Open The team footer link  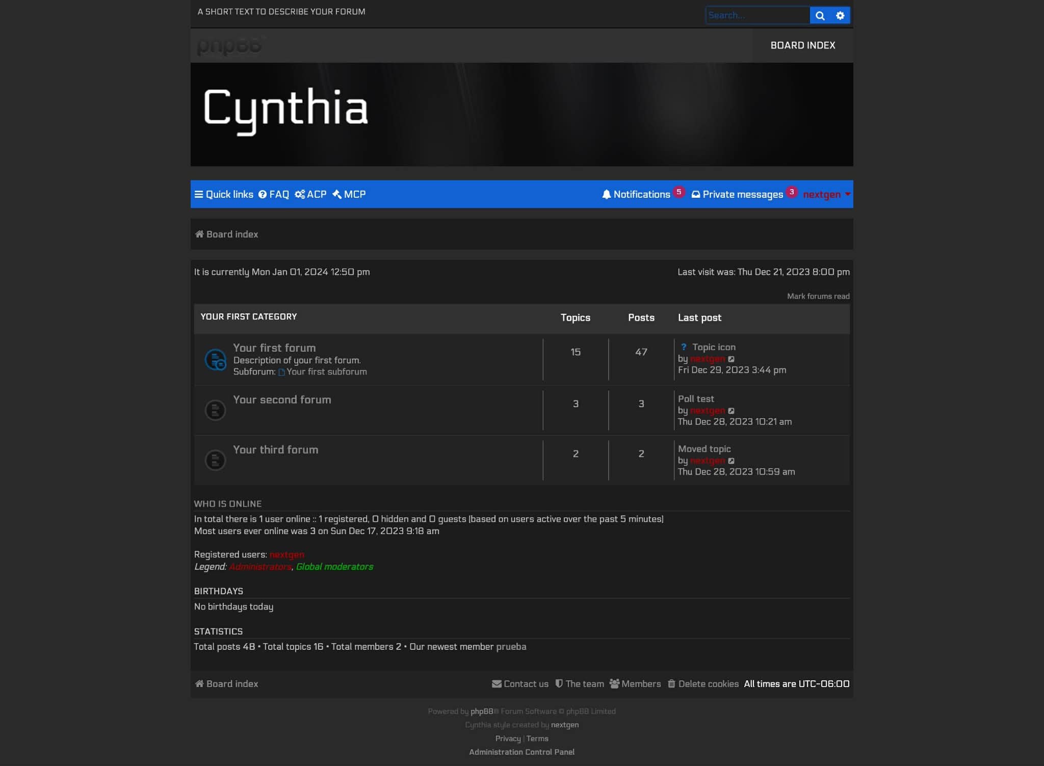point(584,684)
